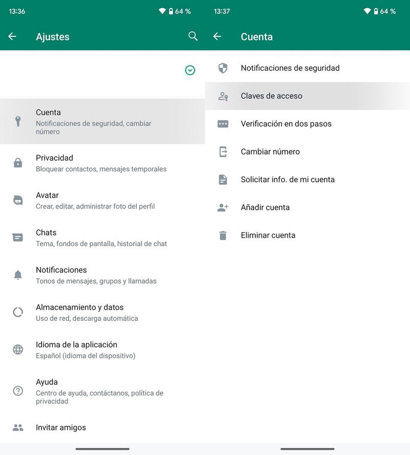Open Notificaciones de seguridad
This screenshot has height=455, width=410.
pyautogui.click(x=290, y=68)
